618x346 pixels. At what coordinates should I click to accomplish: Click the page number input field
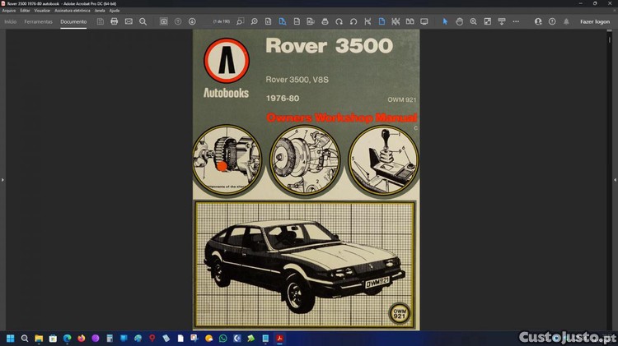222,21
